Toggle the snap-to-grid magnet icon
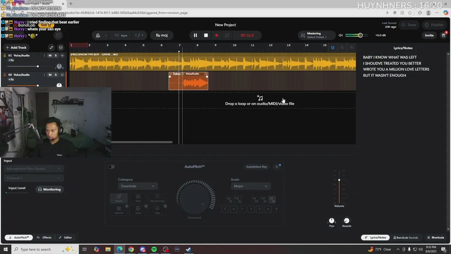The width and height of the screenshot is (451, 254). 333,47
